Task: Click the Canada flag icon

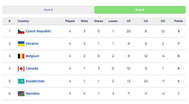Action: click(21, 69)
